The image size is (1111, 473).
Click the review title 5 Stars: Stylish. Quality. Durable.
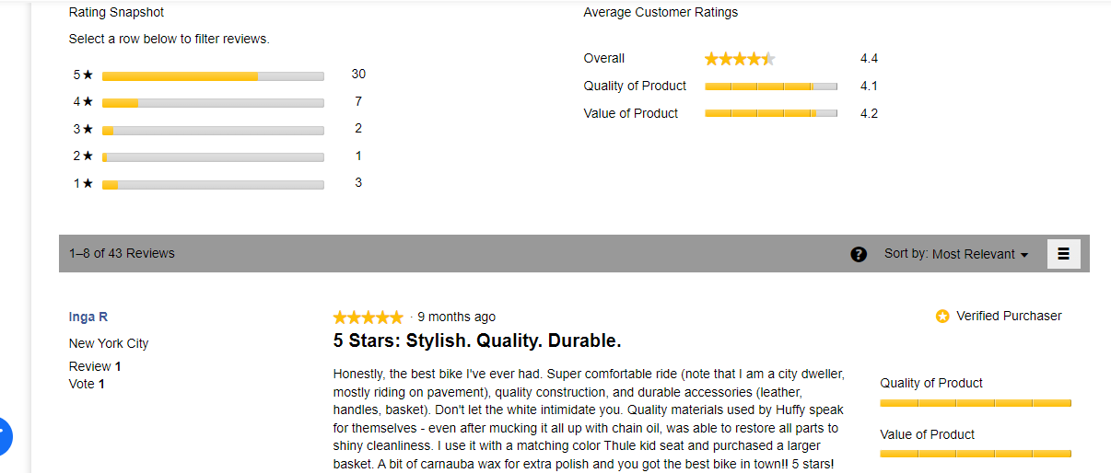(x=477, y=341)
